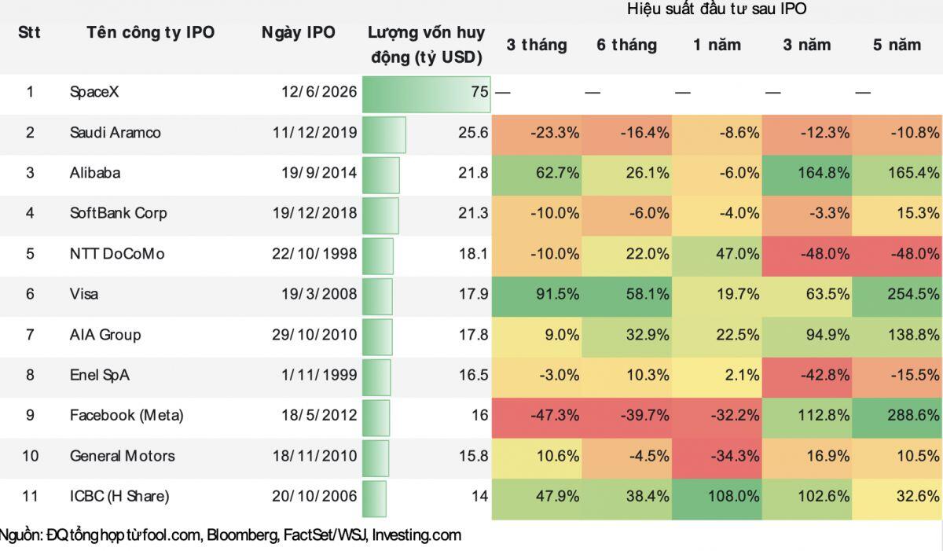Click the Enel SpA company name
Screen dimensions: 943x551
coord(100,375)
